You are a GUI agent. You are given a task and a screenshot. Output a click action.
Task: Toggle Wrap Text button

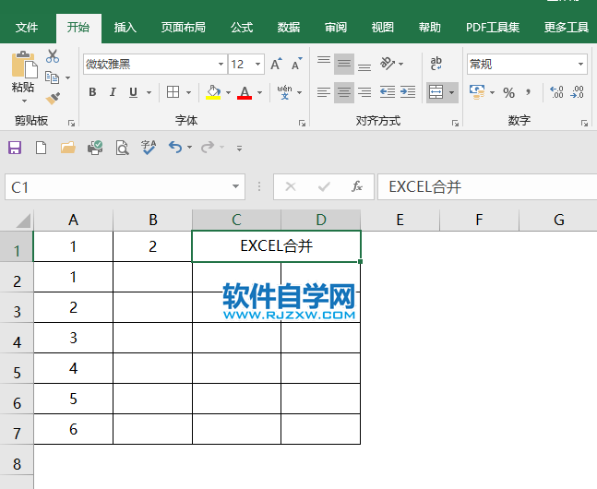pos(436,64)
